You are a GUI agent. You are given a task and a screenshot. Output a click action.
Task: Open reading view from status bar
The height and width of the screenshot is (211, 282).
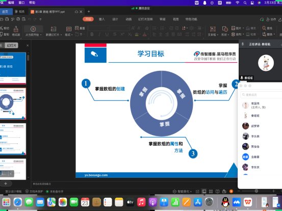pos(217,192)
